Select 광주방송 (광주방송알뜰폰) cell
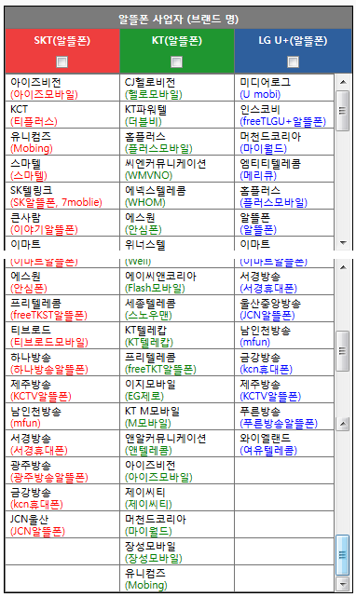 62,470
